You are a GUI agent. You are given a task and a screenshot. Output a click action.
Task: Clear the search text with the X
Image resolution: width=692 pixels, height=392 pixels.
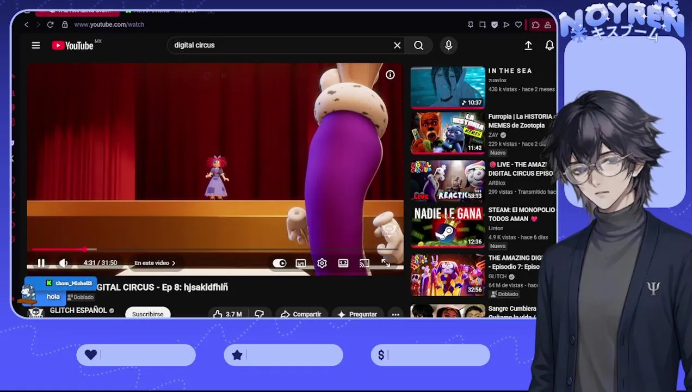click(x=397, y=46)
